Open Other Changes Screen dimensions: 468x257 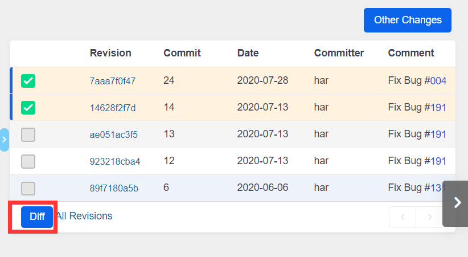click(x=408, y=20)
